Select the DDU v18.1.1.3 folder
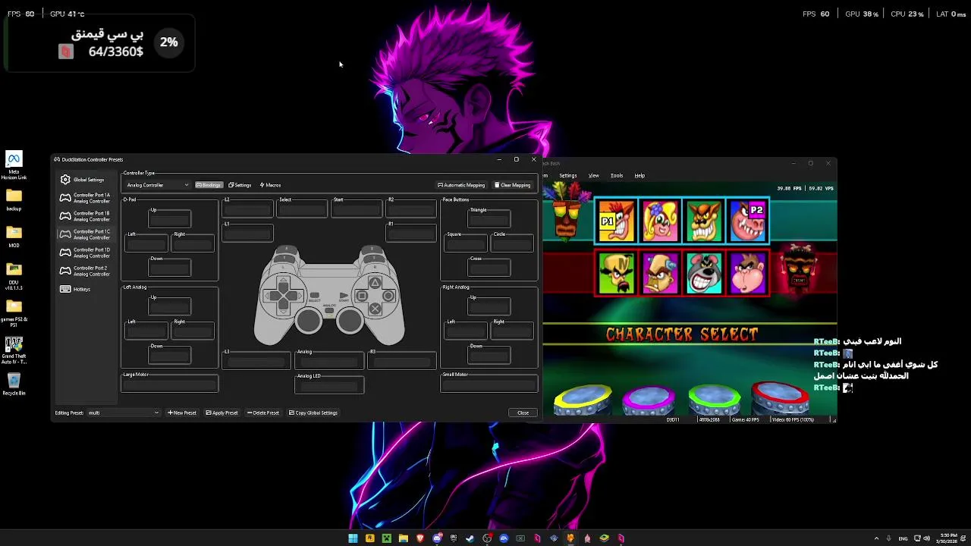 pyautogui.click(x=14, y=276)
